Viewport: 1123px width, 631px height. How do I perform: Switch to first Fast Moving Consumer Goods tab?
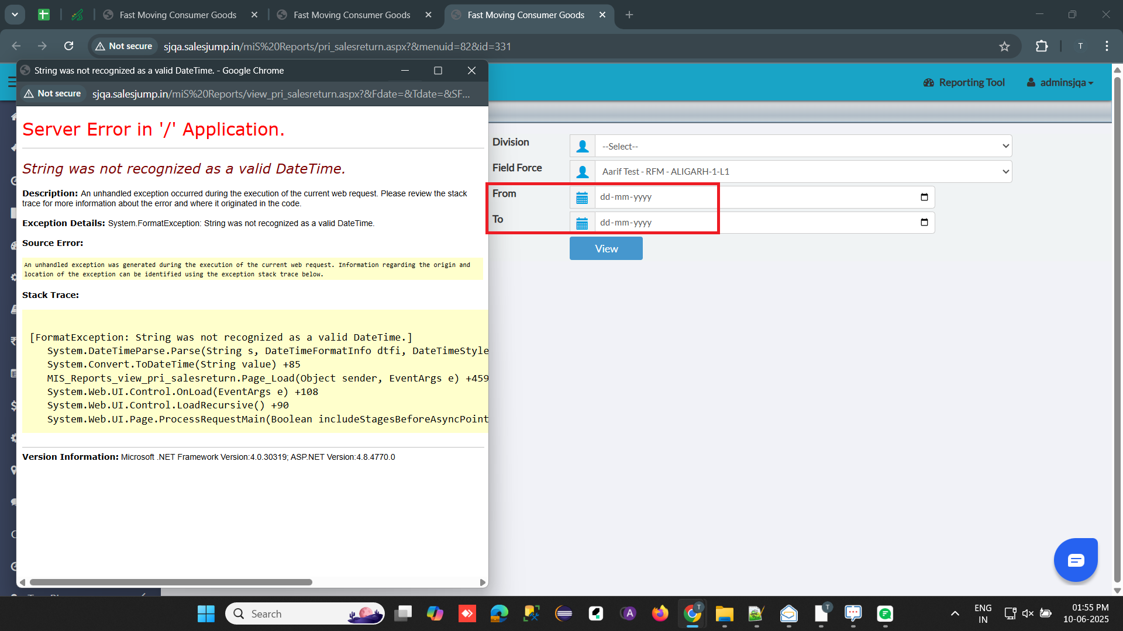pyautogui.click(x=178, y=15)
